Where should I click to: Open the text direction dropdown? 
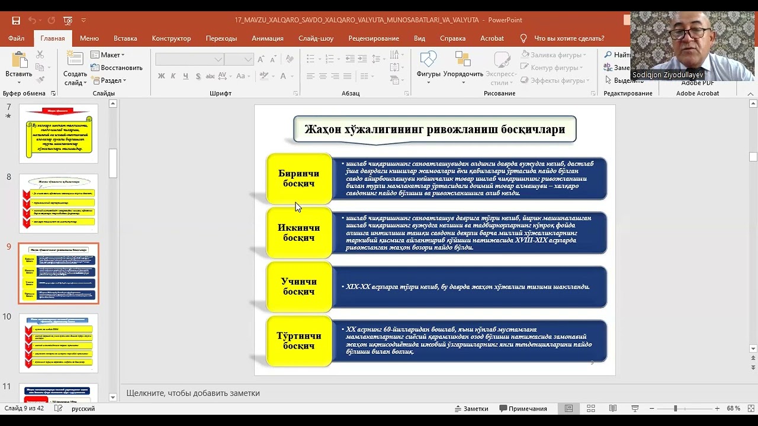tap(396, 56)
